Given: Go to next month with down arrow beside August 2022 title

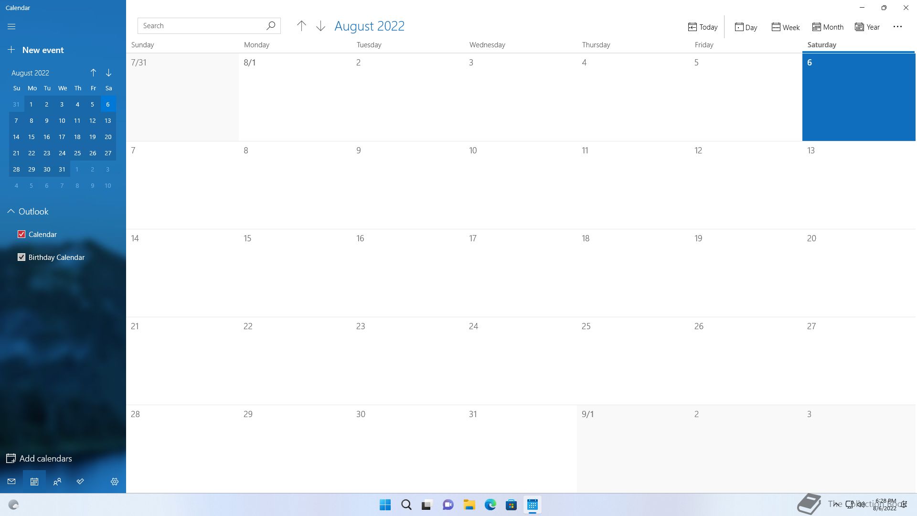Looking at the screenshot, I should click(320, 26).
